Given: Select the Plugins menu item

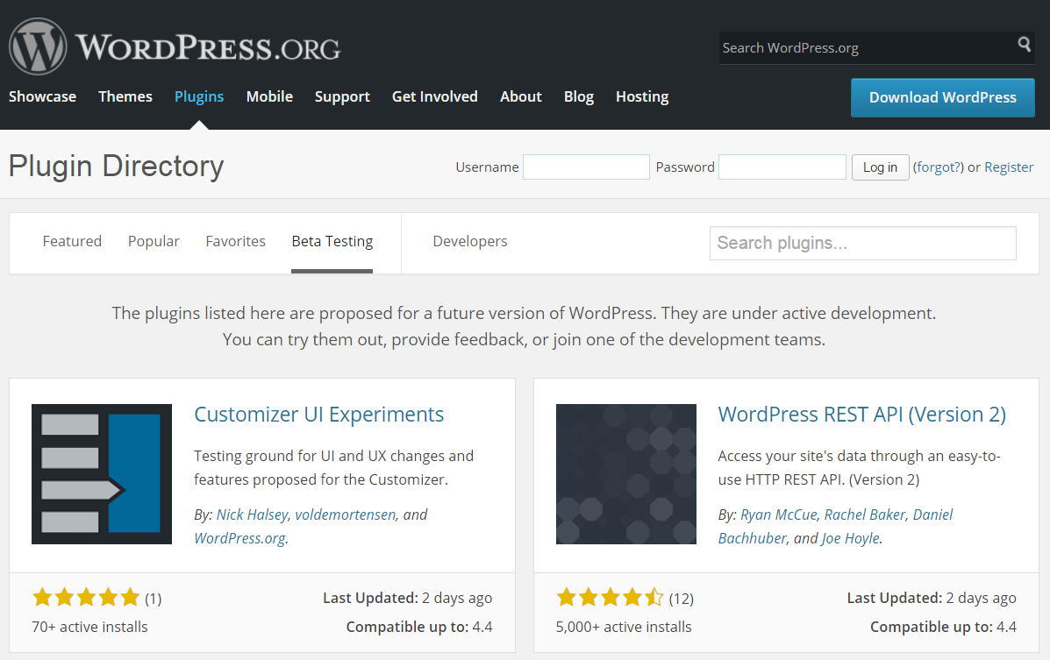Looking at the screenshot, I should (199, 96).
